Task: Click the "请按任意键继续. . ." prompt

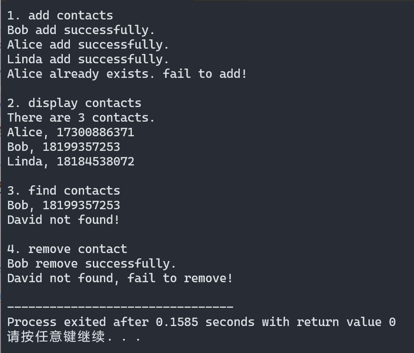Action: (x=74, y=337)
